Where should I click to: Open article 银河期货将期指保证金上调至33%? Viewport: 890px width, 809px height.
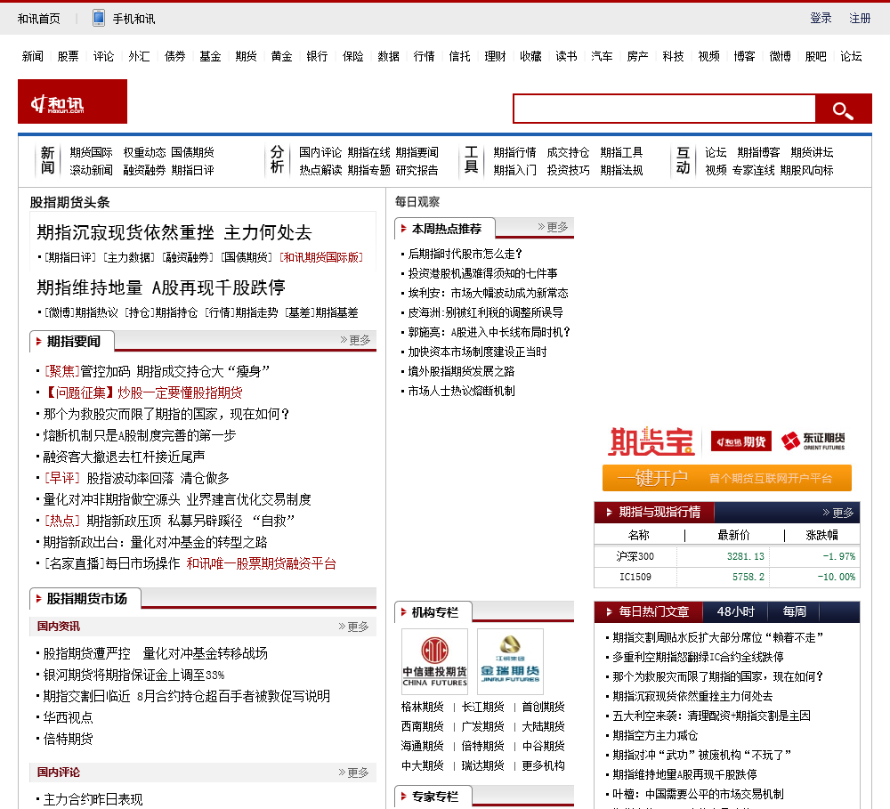[x=134, y=675]
